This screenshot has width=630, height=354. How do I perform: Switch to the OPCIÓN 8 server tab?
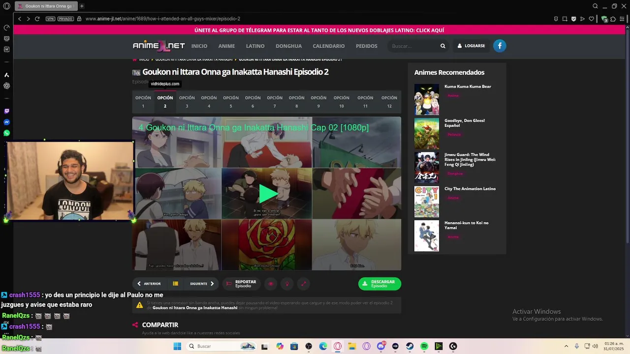pyautogui.click(x=296, y=102)
